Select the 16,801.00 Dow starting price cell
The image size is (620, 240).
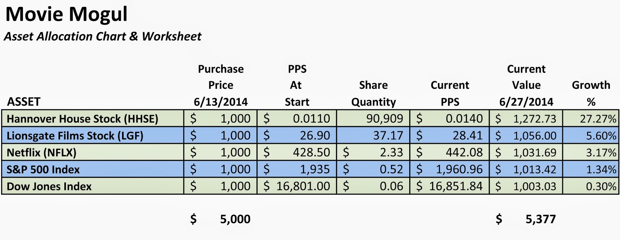point(297,186)
